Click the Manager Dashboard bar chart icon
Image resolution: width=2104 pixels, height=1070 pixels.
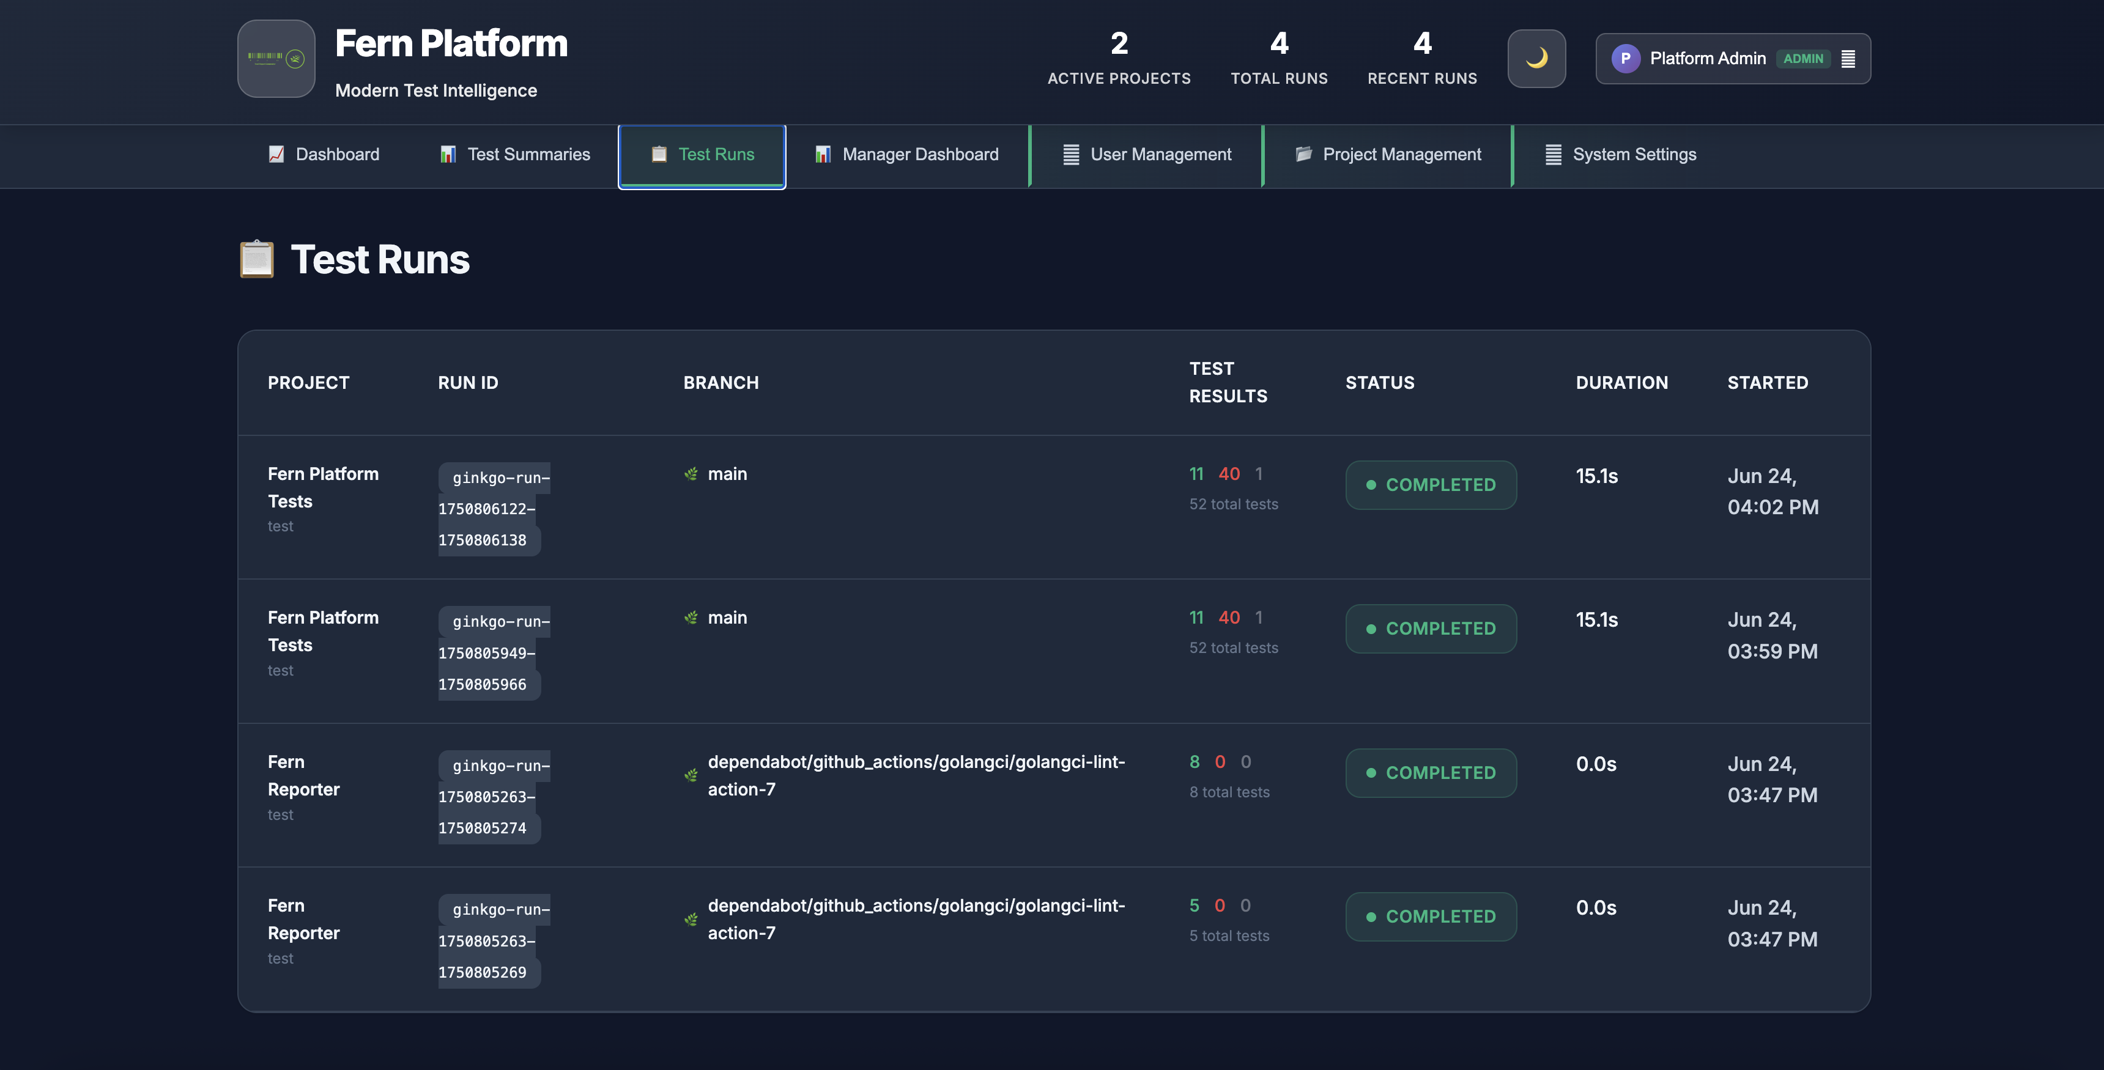point(823,154)
